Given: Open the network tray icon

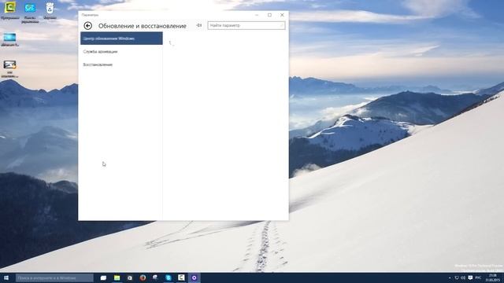Looking at the screenshot, I should point(457,277).
